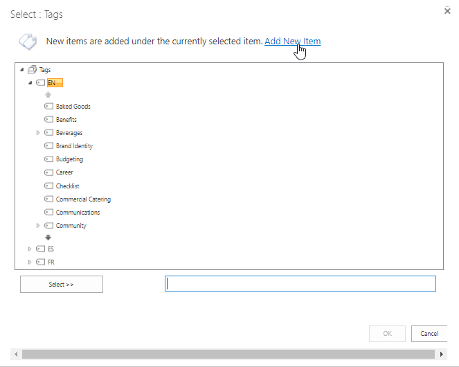Image resolution: width=459 pixels, height=367 pixels.
Task: Select the Benefits term
Action: [66, 120]
